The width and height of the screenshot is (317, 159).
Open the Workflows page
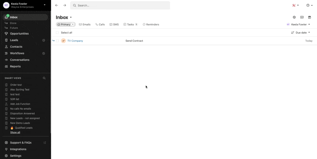coord(17,53)
